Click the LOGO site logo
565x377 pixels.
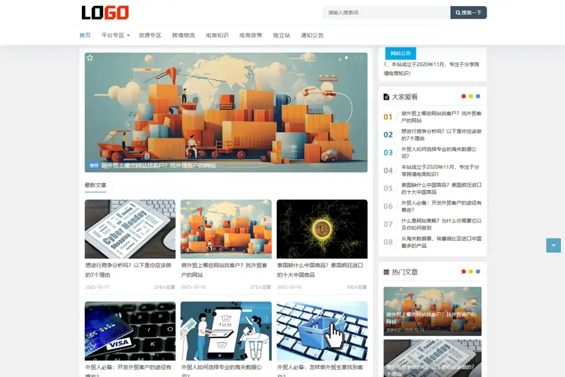[105, 12]
